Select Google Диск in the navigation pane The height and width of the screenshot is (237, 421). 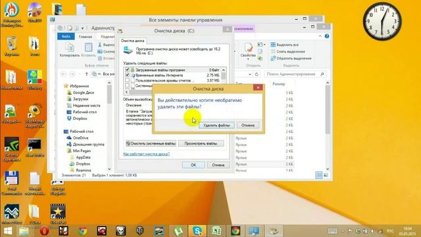point(84,92)
